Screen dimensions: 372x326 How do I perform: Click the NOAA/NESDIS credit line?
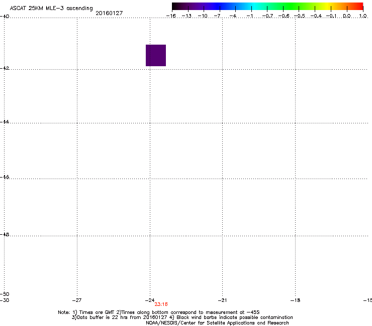click(x=217, y=323)
